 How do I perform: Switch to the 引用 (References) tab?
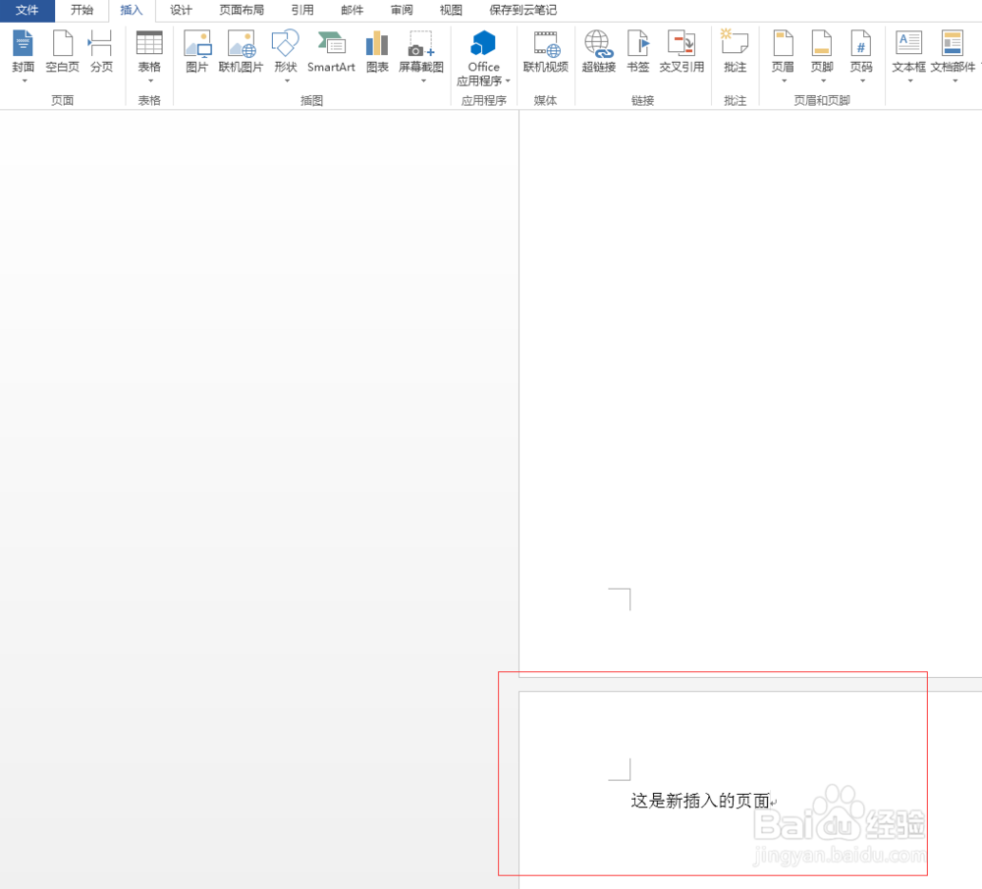[x=302, y=11]
